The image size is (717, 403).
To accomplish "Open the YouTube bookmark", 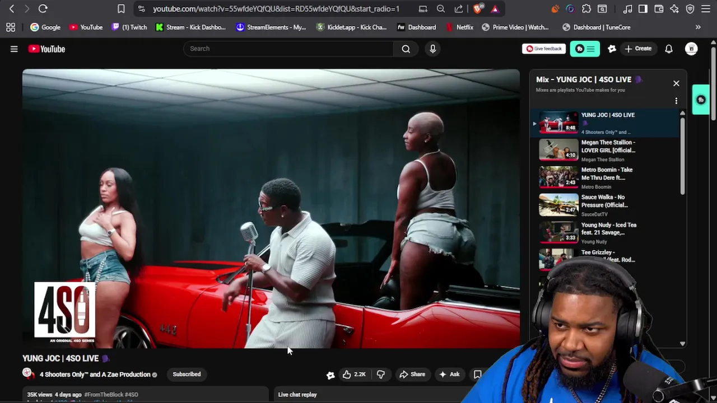I will pyautogui.click(x=86, y=27).
